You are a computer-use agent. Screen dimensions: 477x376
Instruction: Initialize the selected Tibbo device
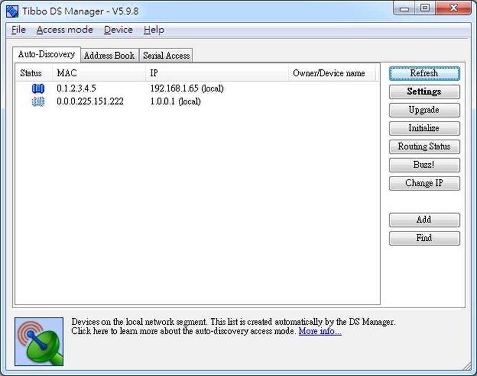click(x=424, y=128)
